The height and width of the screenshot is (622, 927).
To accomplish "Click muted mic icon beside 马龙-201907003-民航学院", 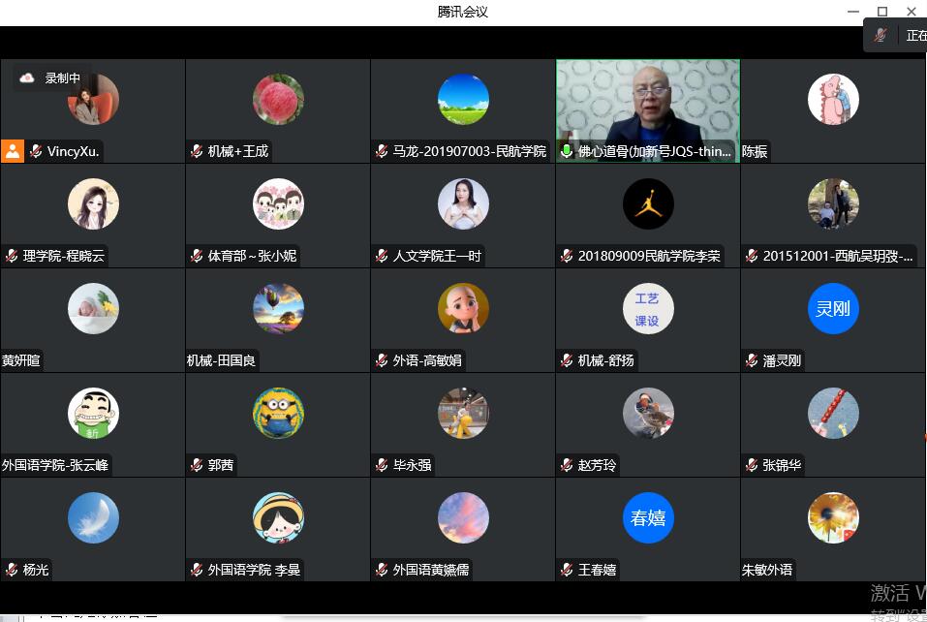I will coord(382,151).
